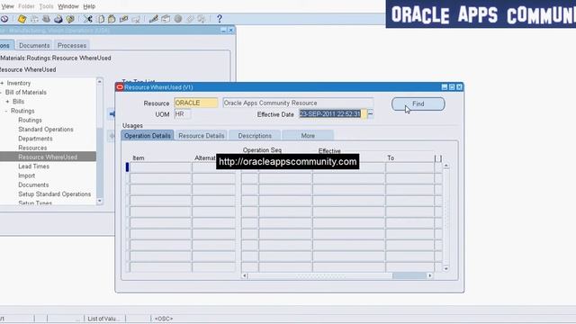Switch to the Operation Details tab
576x324 pixels.
click(148, 136)
